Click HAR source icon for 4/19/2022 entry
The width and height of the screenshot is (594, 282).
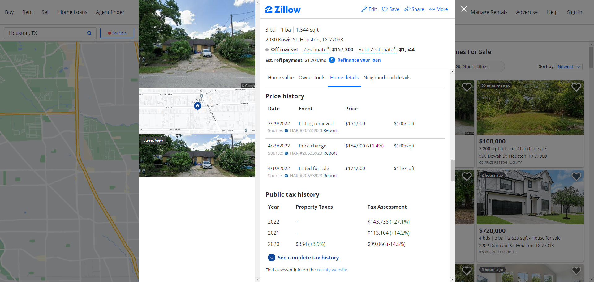coord(286,176)
